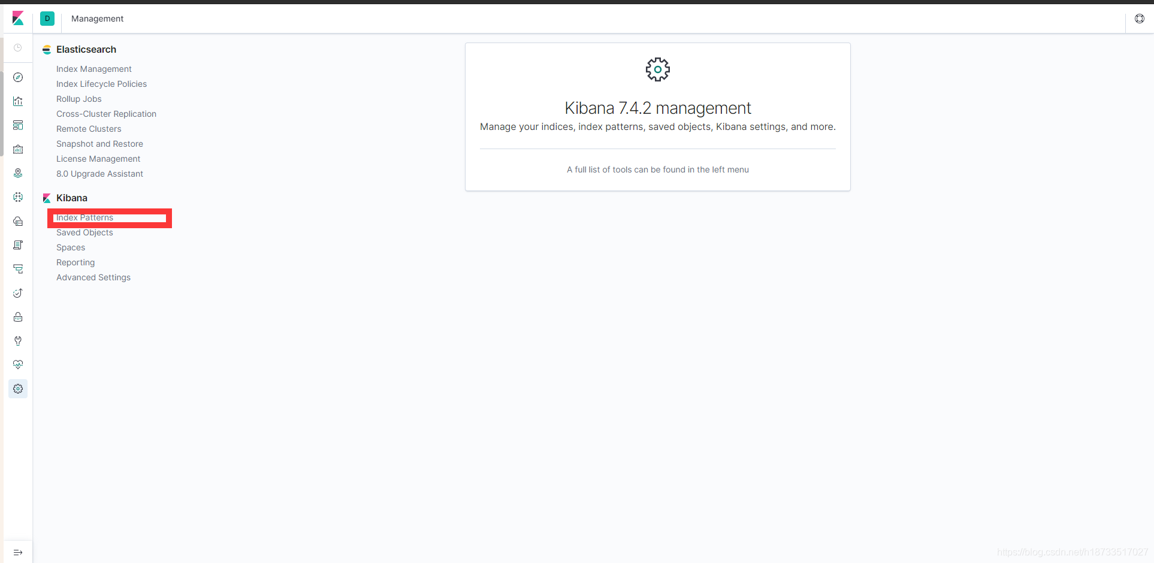Click the Management breadcrumb
The width and height of the screenshot is (1154, 563).
[x=97, y=19]
